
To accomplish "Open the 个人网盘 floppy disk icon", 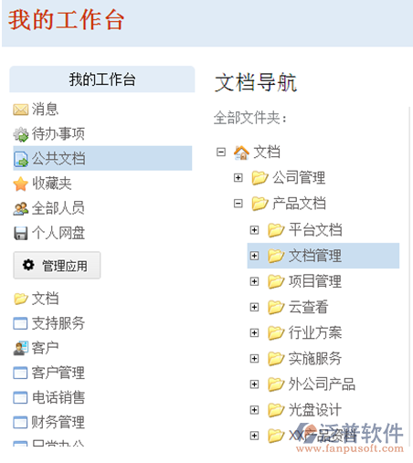I will (x=20, y=234).
